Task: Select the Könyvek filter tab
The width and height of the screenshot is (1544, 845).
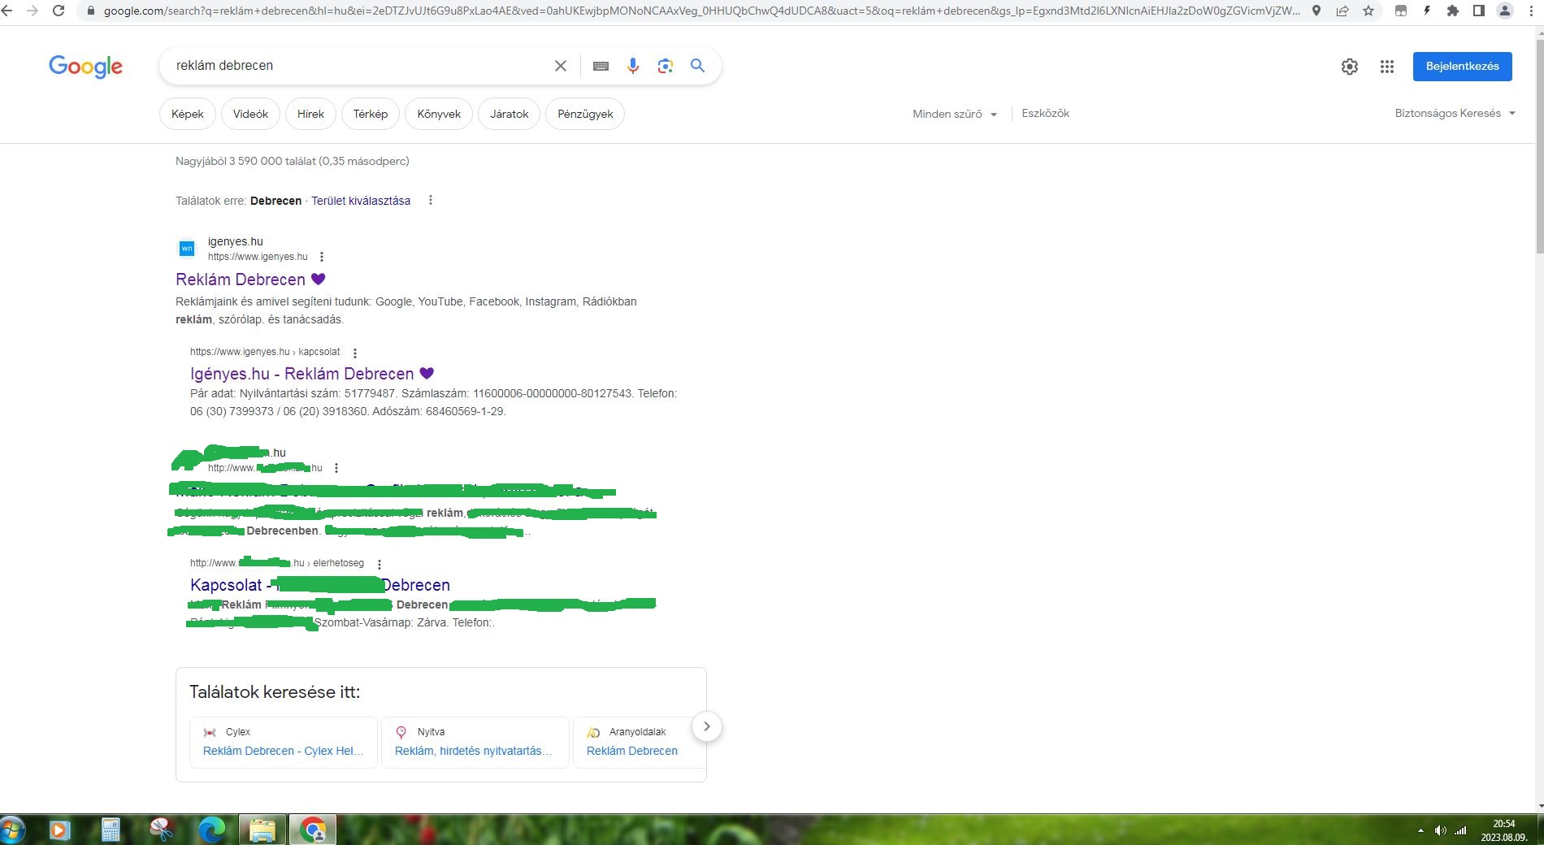Action: [439, 114]
